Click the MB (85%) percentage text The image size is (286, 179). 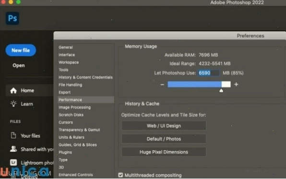(233, 73)
